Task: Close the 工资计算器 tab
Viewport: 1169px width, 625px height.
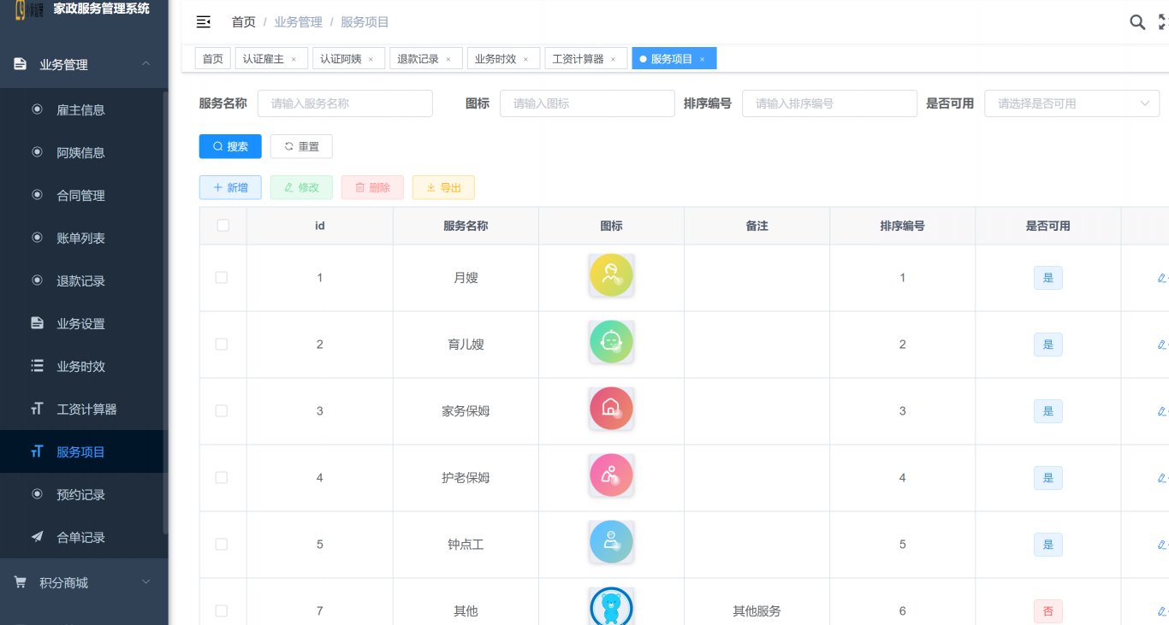Action: pos(613,59)
